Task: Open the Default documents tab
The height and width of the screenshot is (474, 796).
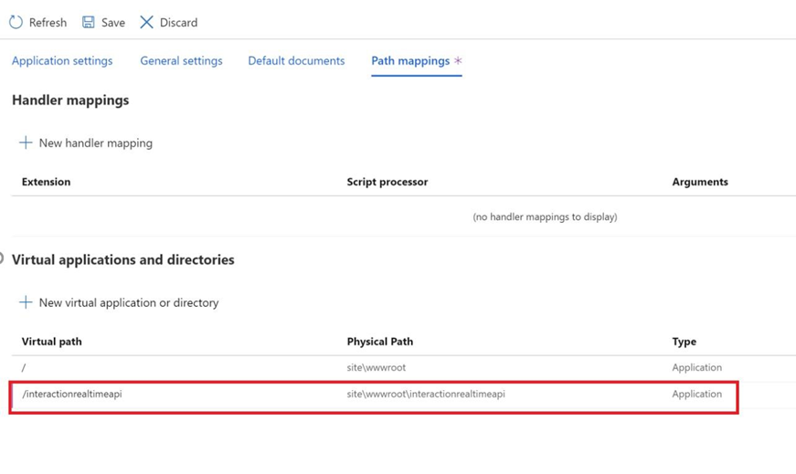Action: tap(296, 60)
